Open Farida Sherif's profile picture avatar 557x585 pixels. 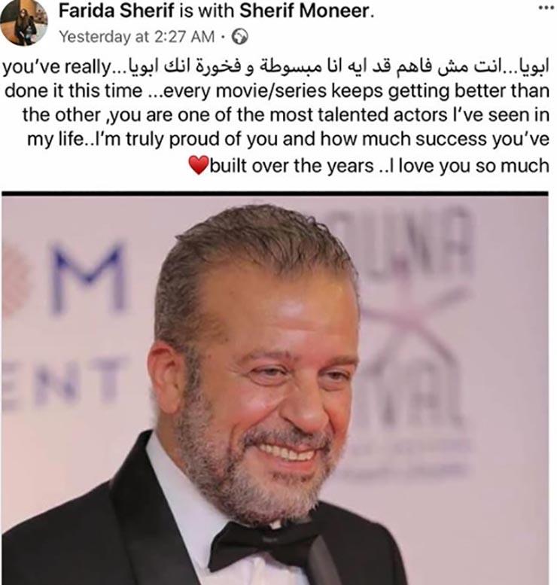[x=23, y=23]
